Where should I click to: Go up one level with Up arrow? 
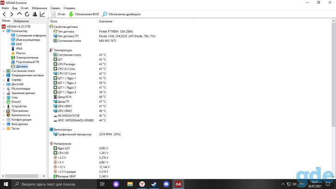(19, 14)
